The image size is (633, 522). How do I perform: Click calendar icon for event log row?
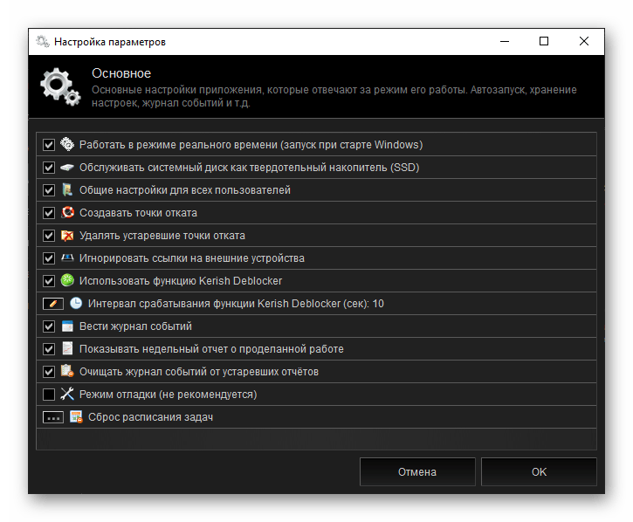(67, 326)
